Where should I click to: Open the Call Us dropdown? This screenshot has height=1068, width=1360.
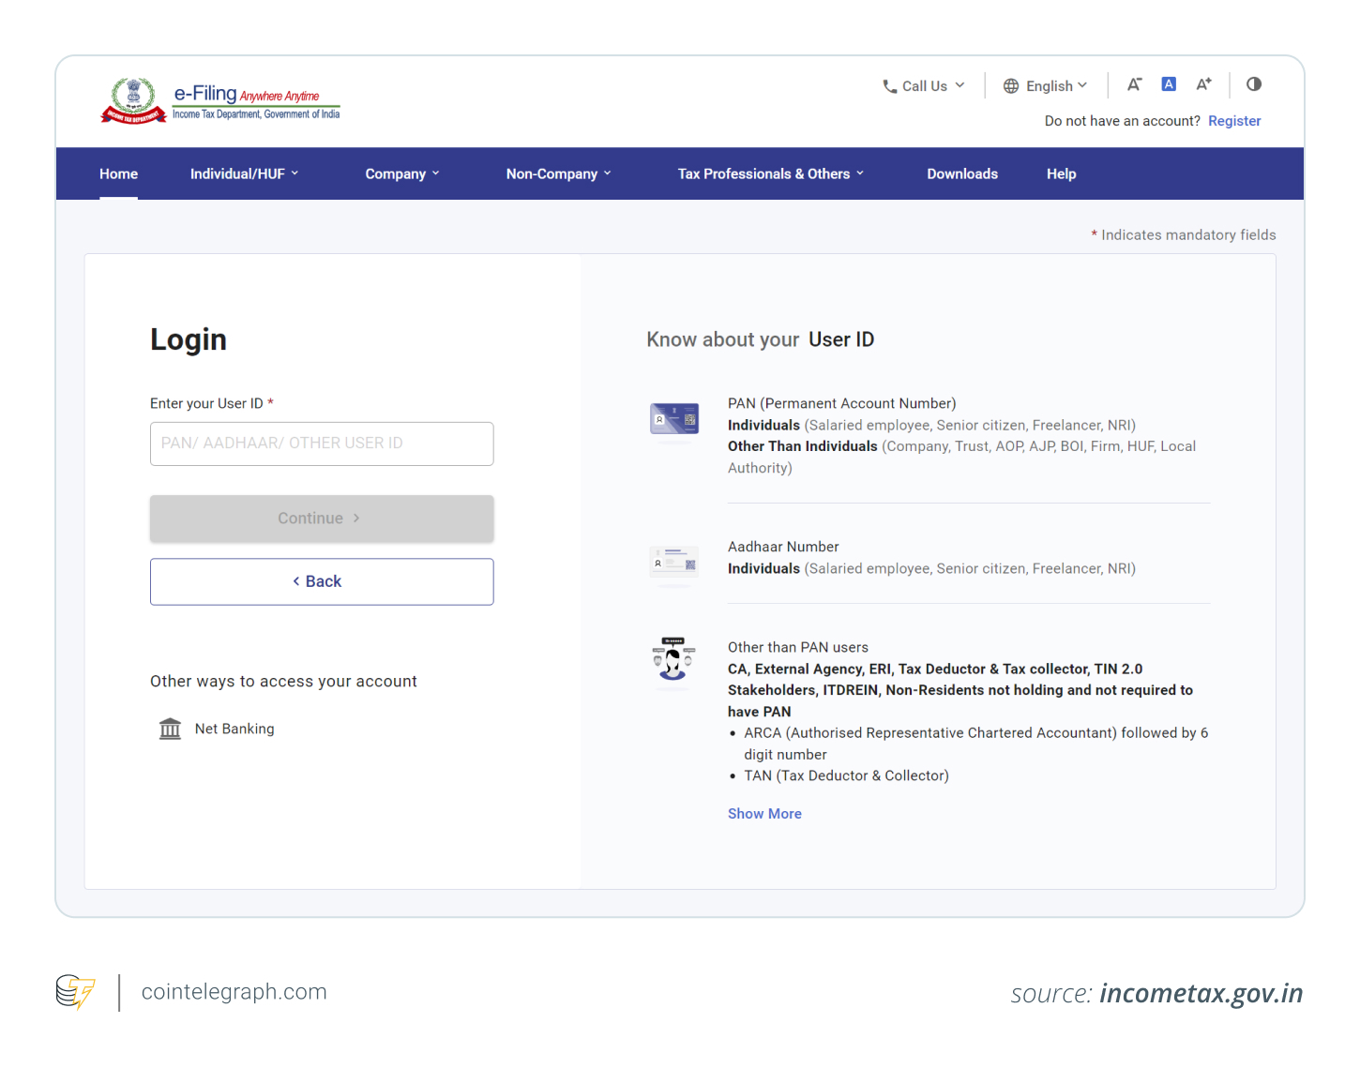(x=924, y=86)
